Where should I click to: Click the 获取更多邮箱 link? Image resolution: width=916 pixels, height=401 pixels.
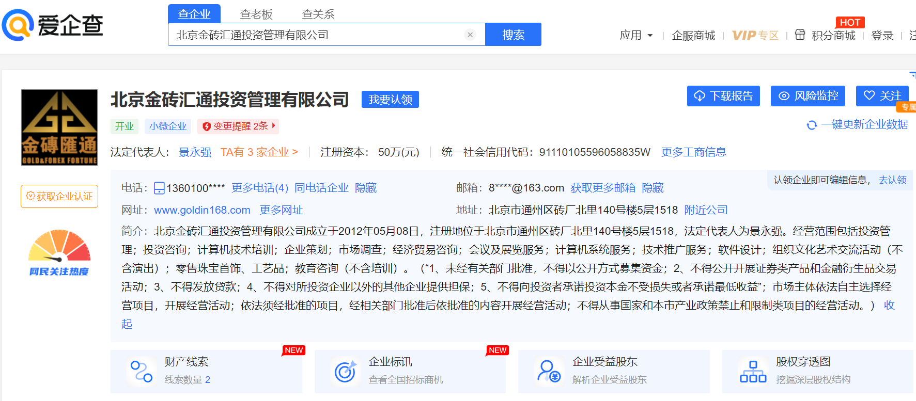point(603,188)
